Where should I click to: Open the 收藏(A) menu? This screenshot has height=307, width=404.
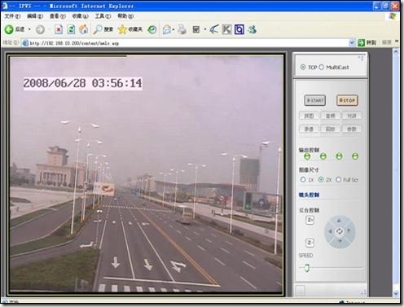[80, 16]
